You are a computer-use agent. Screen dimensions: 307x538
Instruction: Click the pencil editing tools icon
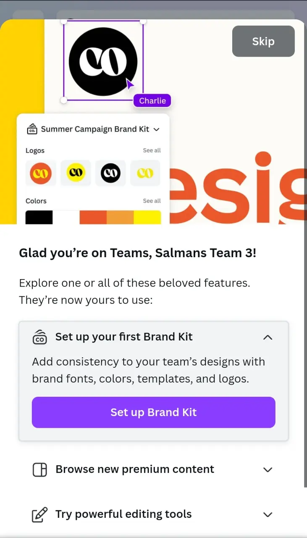[40, 514]
